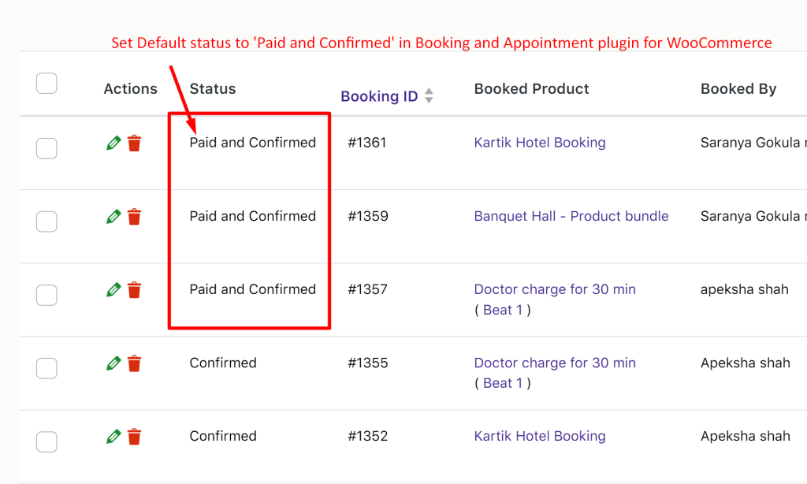The image size is (807, 484).
Task: Delete booking #1355 using the trash icon
Action: 134,363
